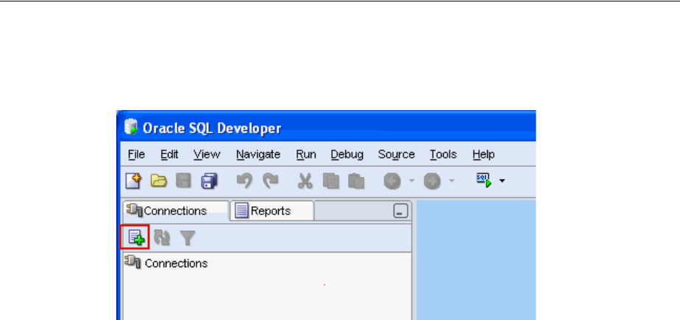
Task: Open the Debug menu
Action: pyautogui.click(x=347, y=154)
